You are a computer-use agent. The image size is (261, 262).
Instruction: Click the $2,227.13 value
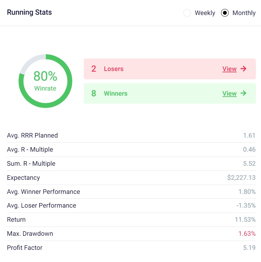pyautogui.click(x=241, y=178)
